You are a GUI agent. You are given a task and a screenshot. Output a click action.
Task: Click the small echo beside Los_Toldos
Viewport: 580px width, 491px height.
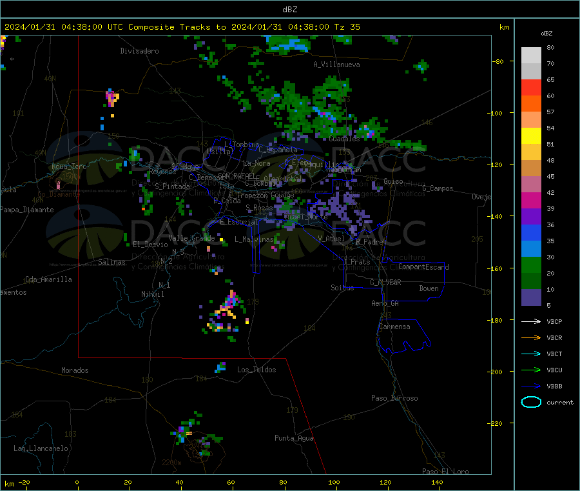pos(220,367)
